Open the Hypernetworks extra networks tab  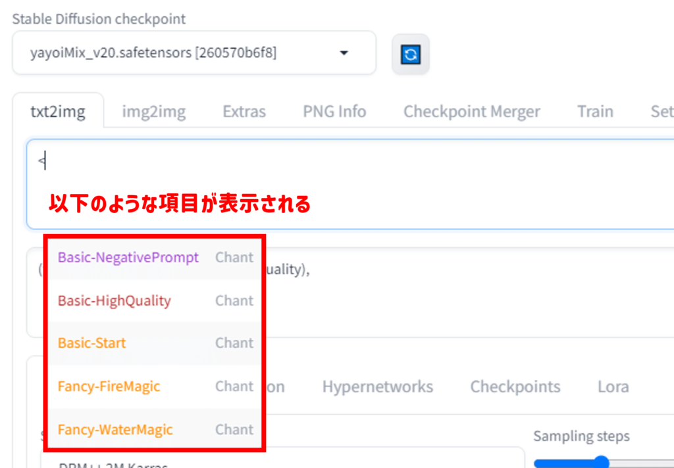[x=377, y=386]
